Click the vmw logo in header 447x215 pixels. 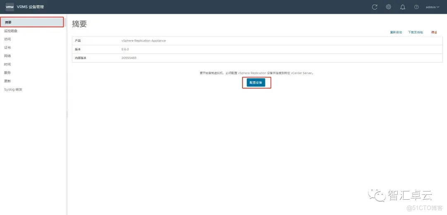tap(10, 7)
